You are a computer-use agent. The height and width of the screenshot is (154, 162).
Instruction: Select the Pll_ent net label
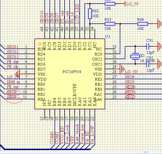pos(13,87)
